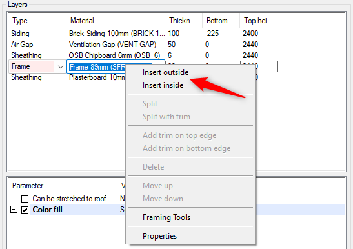Select the Air Gap layer row

click(x=144, y=45)
